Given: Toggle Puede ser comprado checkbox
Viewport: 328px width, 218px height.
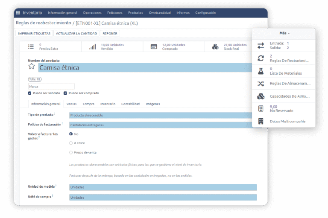Looking at the screenshot, I should click(x=65, y=93).
